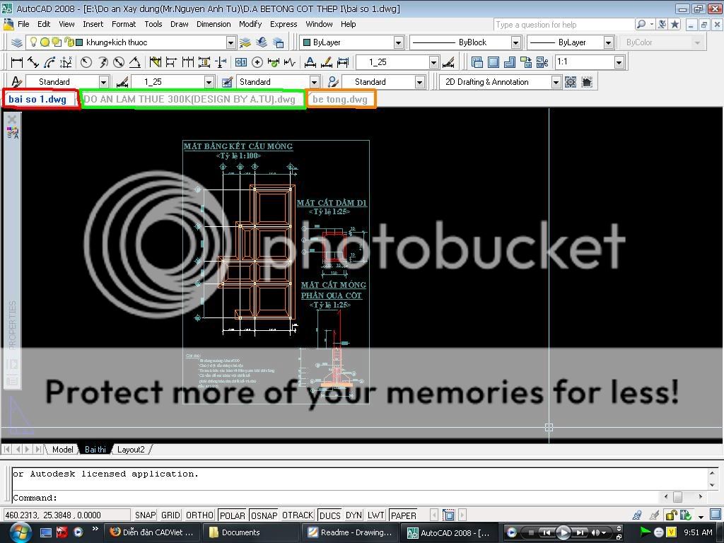Click the Layer Previous icon
Viewport: 724px width, 543px height.
coord(262,42)
